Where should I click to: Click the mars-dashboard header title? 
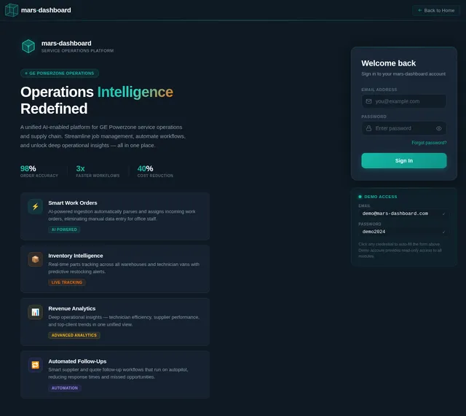click(x=46, y=10)
